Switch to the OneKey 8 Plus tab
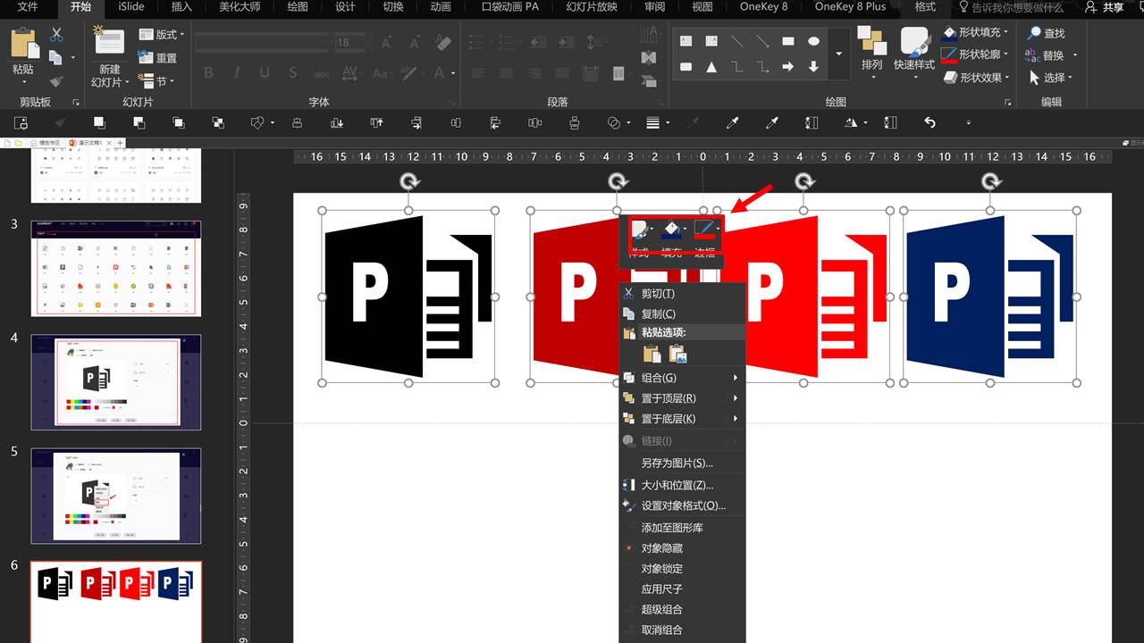This screenshot has height=643, width=1144. pos(850,7)
